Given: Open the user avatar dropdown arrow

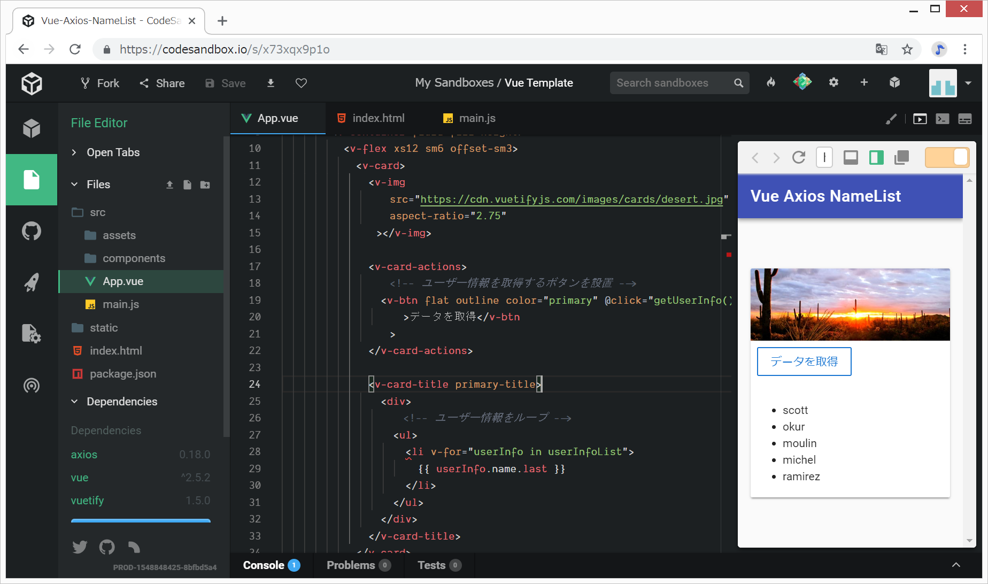Looking at the screenshot, I should (968, 83).
